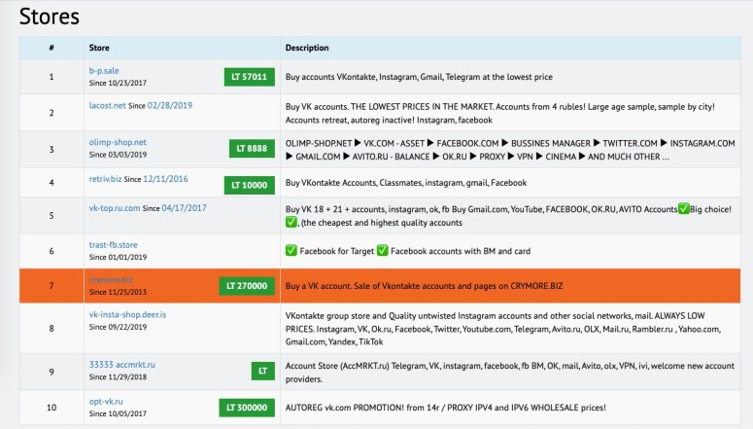753x429 pixels.
Task: Click green checkmark before Facebook for Target
Action: (x=291, y=251)
